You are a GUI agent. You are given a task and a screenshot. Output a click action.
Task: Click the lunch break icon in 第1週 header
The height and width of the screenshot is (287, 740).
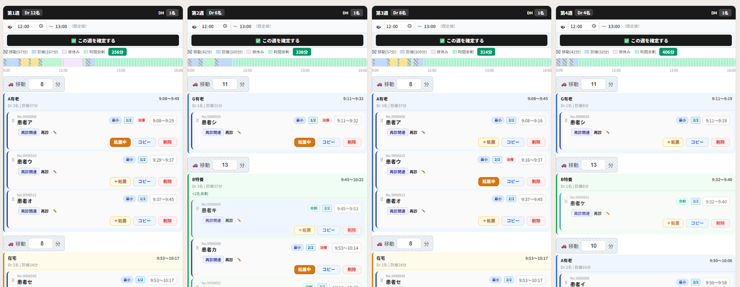[x=10, y=27]
